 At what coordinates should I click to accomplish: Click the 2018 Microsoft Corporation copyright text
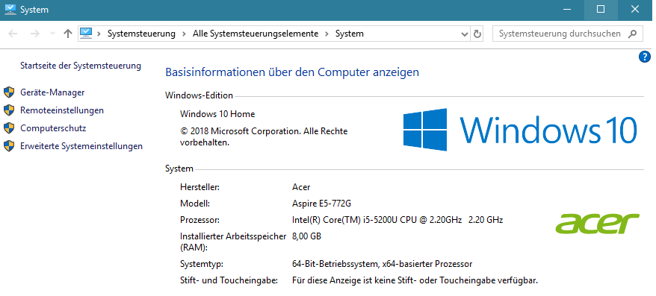[x=264, y=137]
